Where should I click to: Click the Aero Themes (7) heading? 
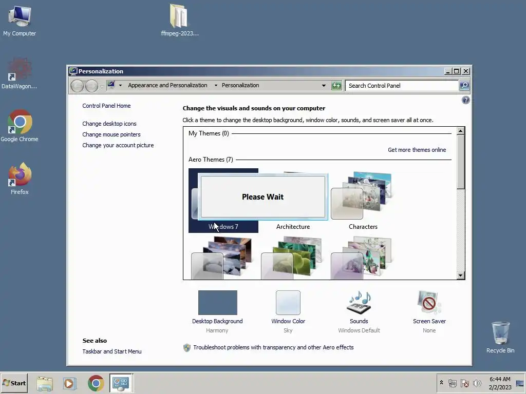[x=211, y=160]
